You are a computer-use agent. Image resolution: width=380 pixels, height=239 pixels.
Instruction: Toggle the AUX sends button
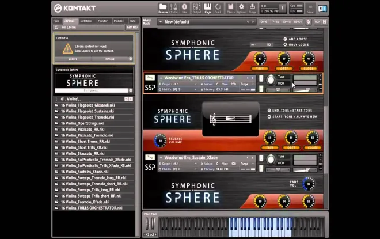[317, 22]
